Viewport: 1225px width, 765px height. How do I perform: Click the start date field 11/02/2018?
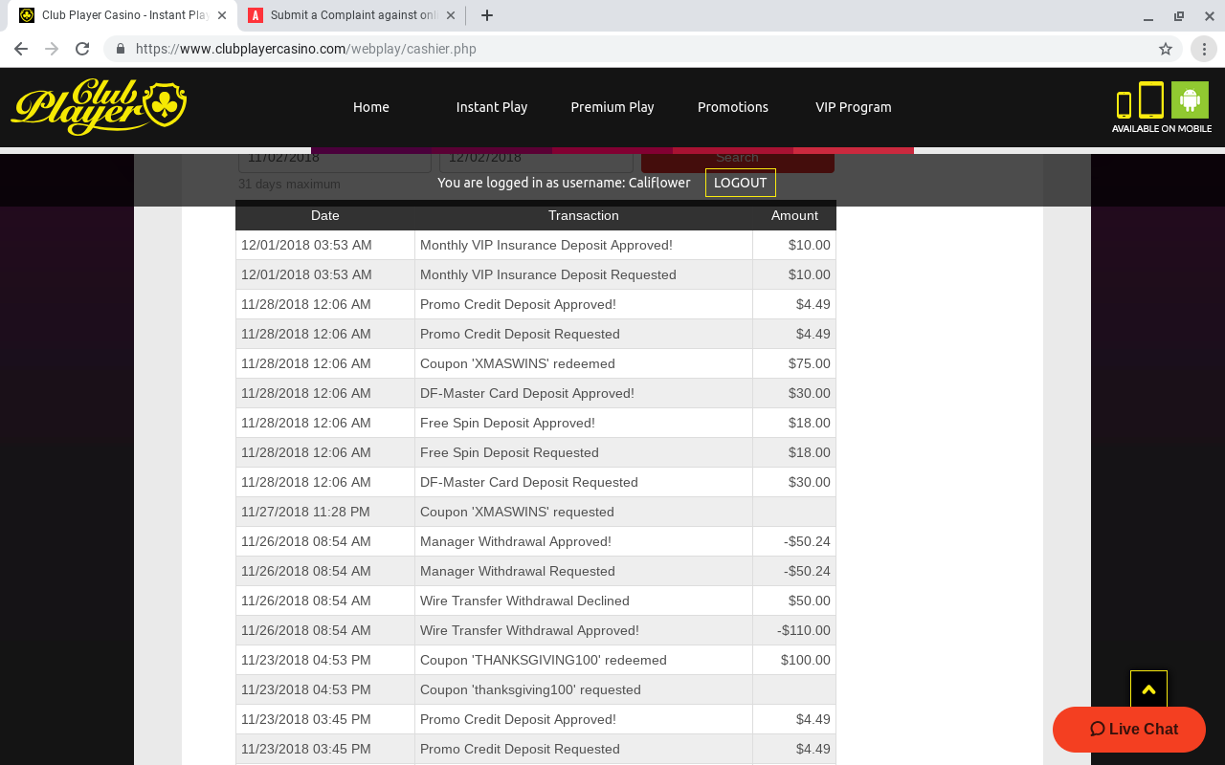335,161
